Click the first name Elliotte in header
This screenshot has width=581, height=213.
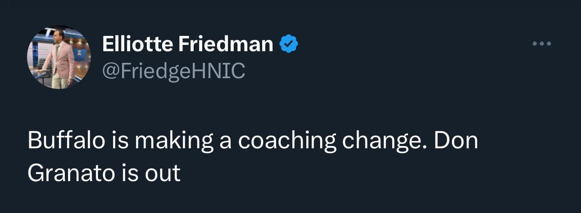pos(137,44)
